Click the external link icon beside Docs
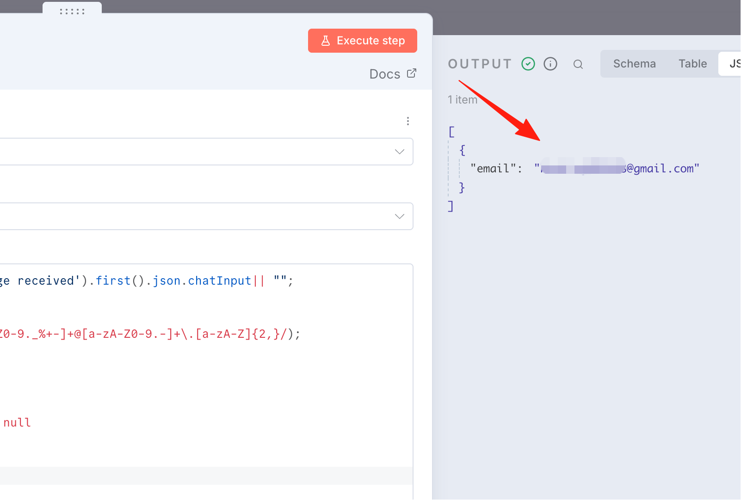 (x=412, y=73)
